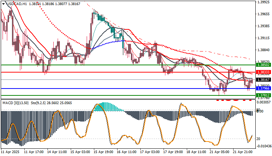This screenshot has width=272, height=156.
Task: Click the 14 Apr 11:00 time axis label
Action: point(57,152)
